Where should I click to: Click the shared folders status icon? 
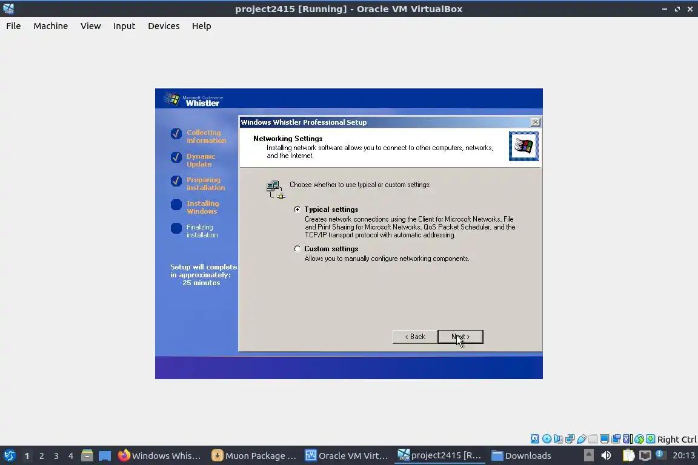[593, 439]
